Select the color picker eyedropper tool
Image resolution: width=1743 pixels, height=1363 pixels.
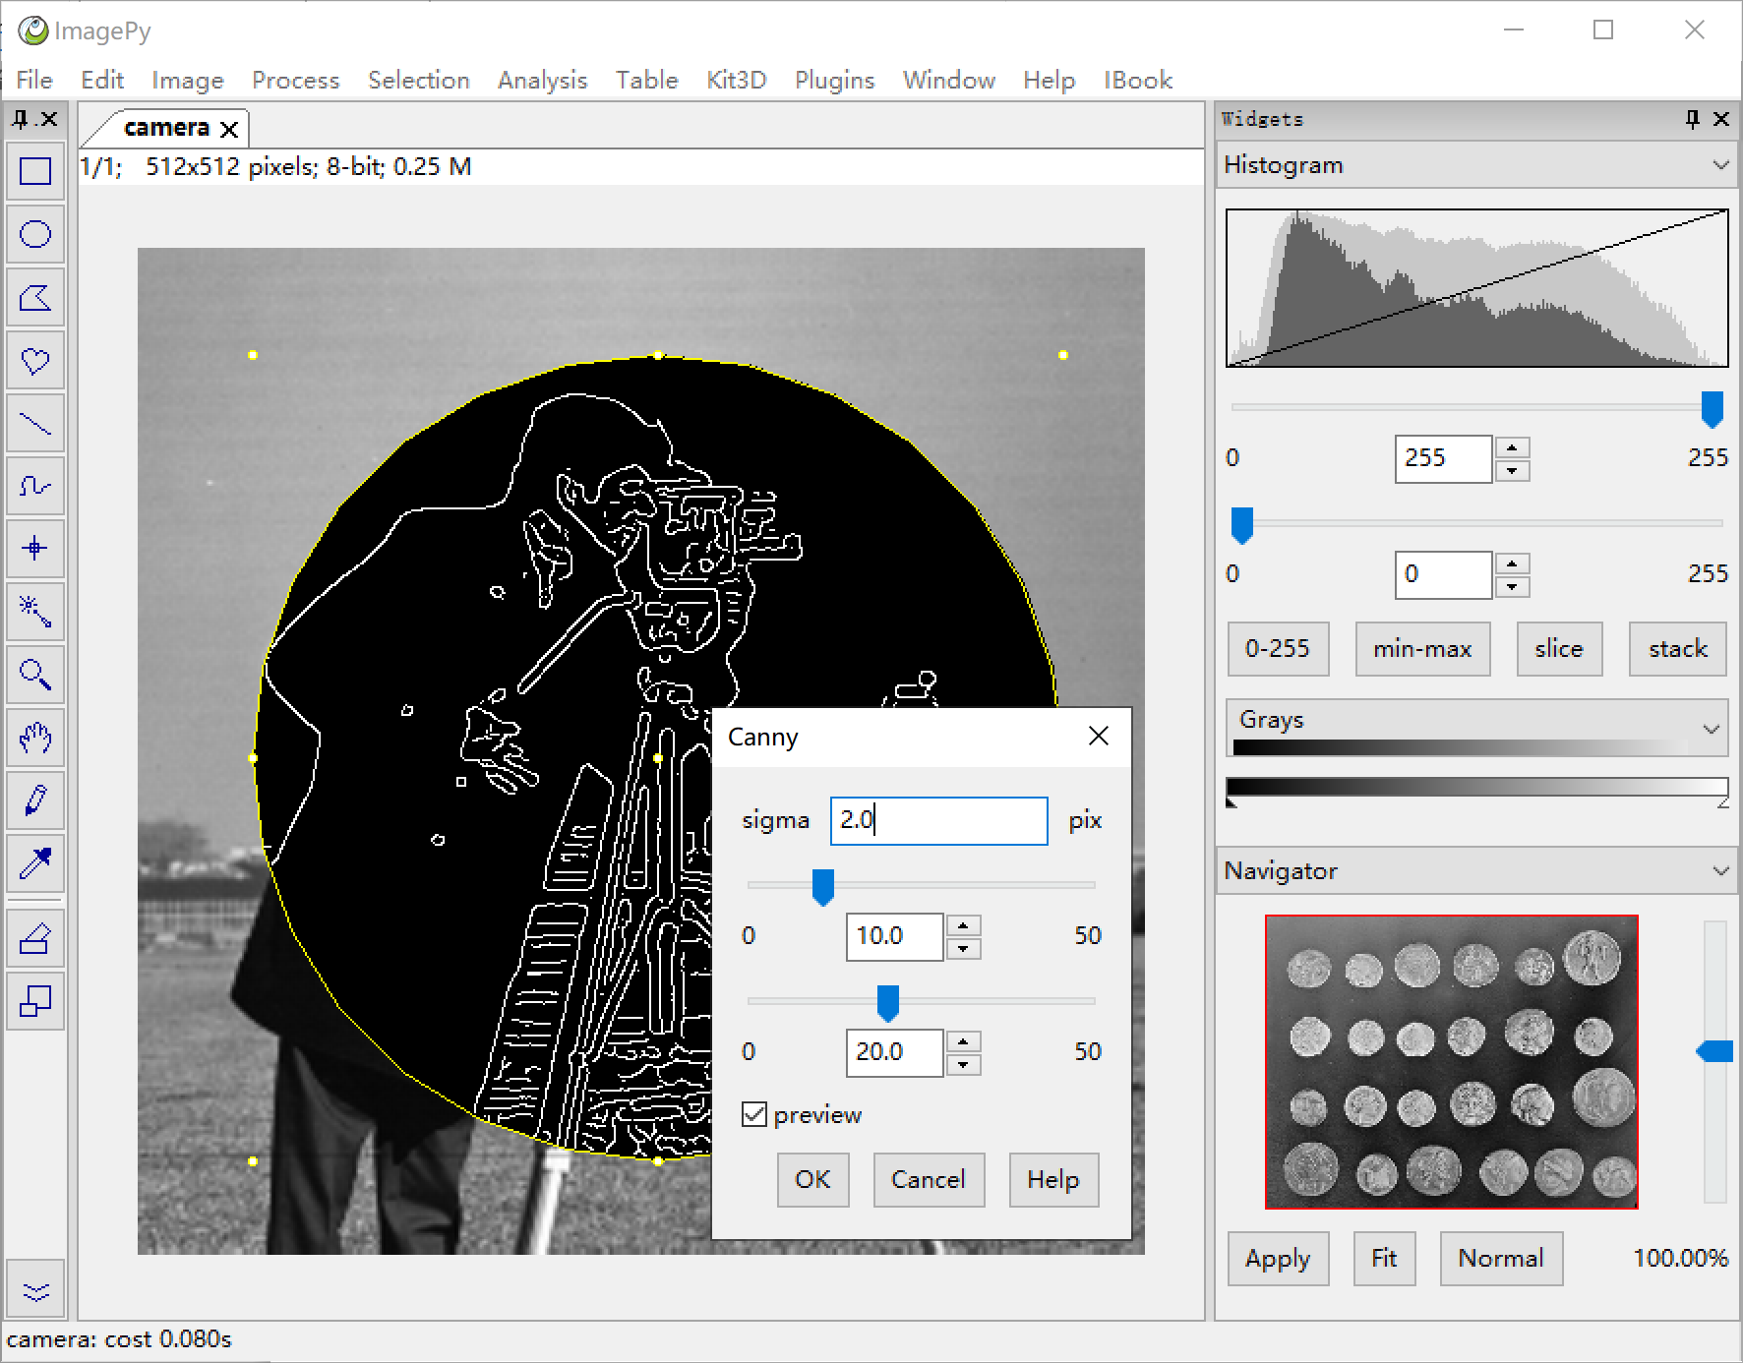click(35, 863)
